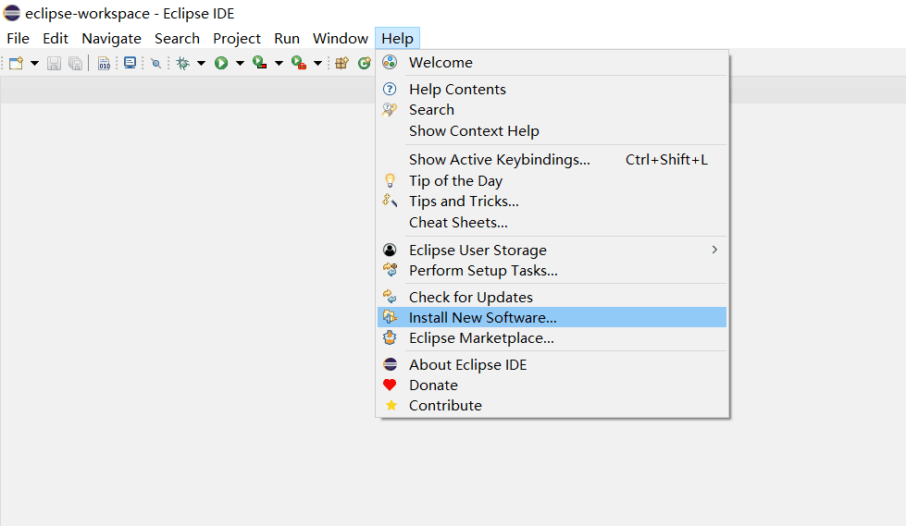Open the Project menu
Image resolution: width=906 pixels, height=526 pixels.
click(237, 38)
